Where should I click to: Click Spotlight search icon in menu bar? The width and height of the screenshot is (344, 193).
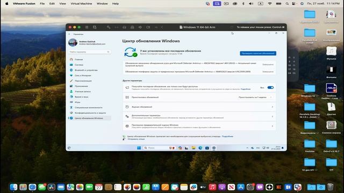coord(287,4)
